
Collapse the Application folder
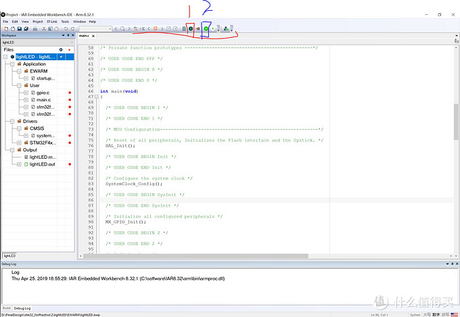(12, 64)
